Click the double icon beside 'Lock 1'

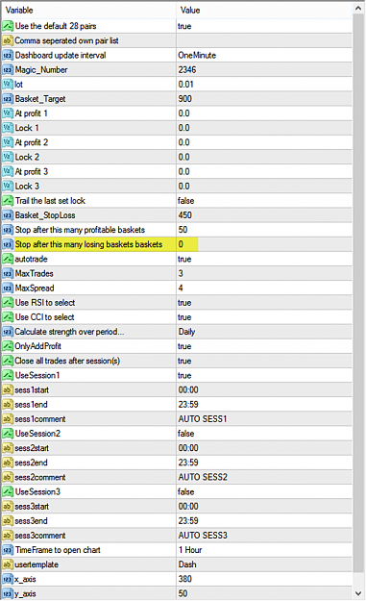tap(8, 128)
